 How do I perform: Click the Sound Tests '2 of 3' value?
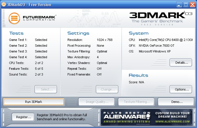click(x=39, y=74)
